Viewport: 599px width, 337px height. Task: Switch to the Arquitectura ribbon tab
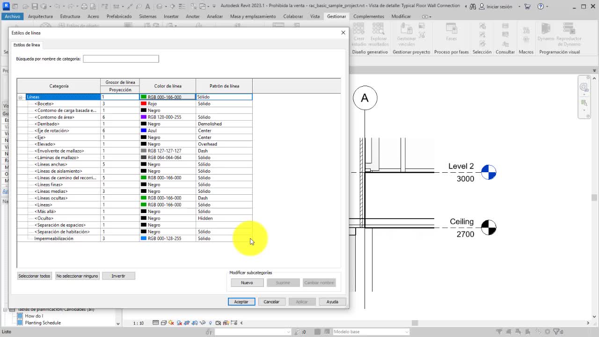[x=40, y=16]
